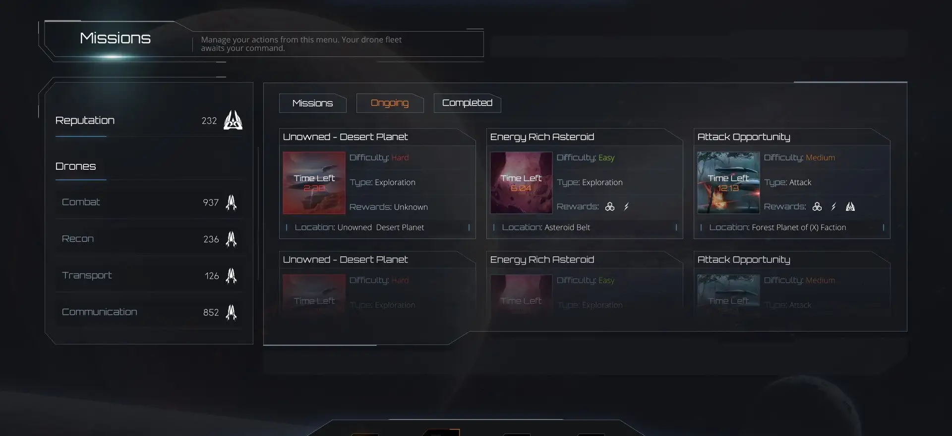Click the Reputation faction emblem icon
952x436 pixels.
[233, 120]
